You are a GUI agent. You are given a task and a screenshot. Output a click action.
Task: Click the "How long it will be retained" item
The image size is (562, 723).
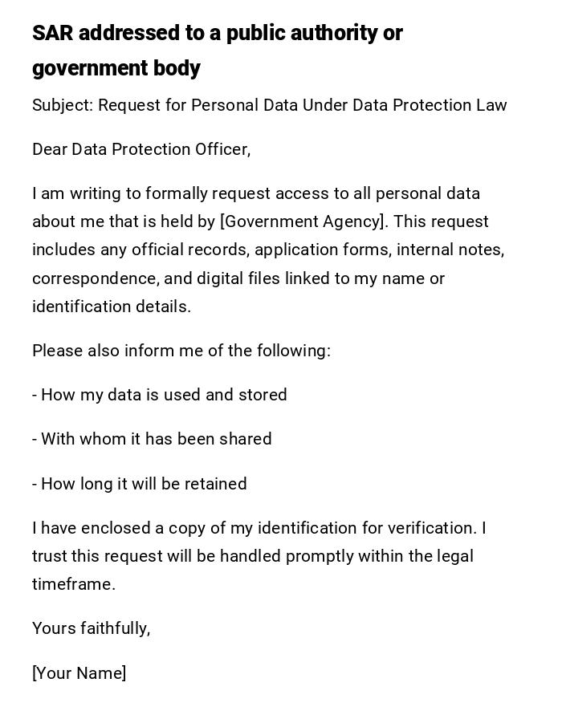click(x=144, y=484)
